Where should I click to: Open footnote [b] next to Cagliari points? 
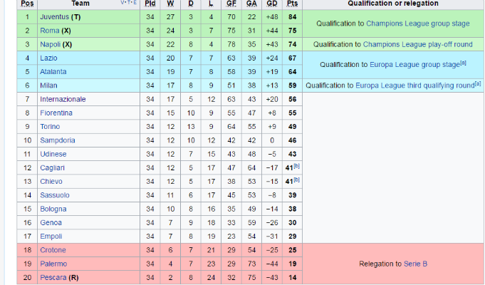tap(297, 166)
